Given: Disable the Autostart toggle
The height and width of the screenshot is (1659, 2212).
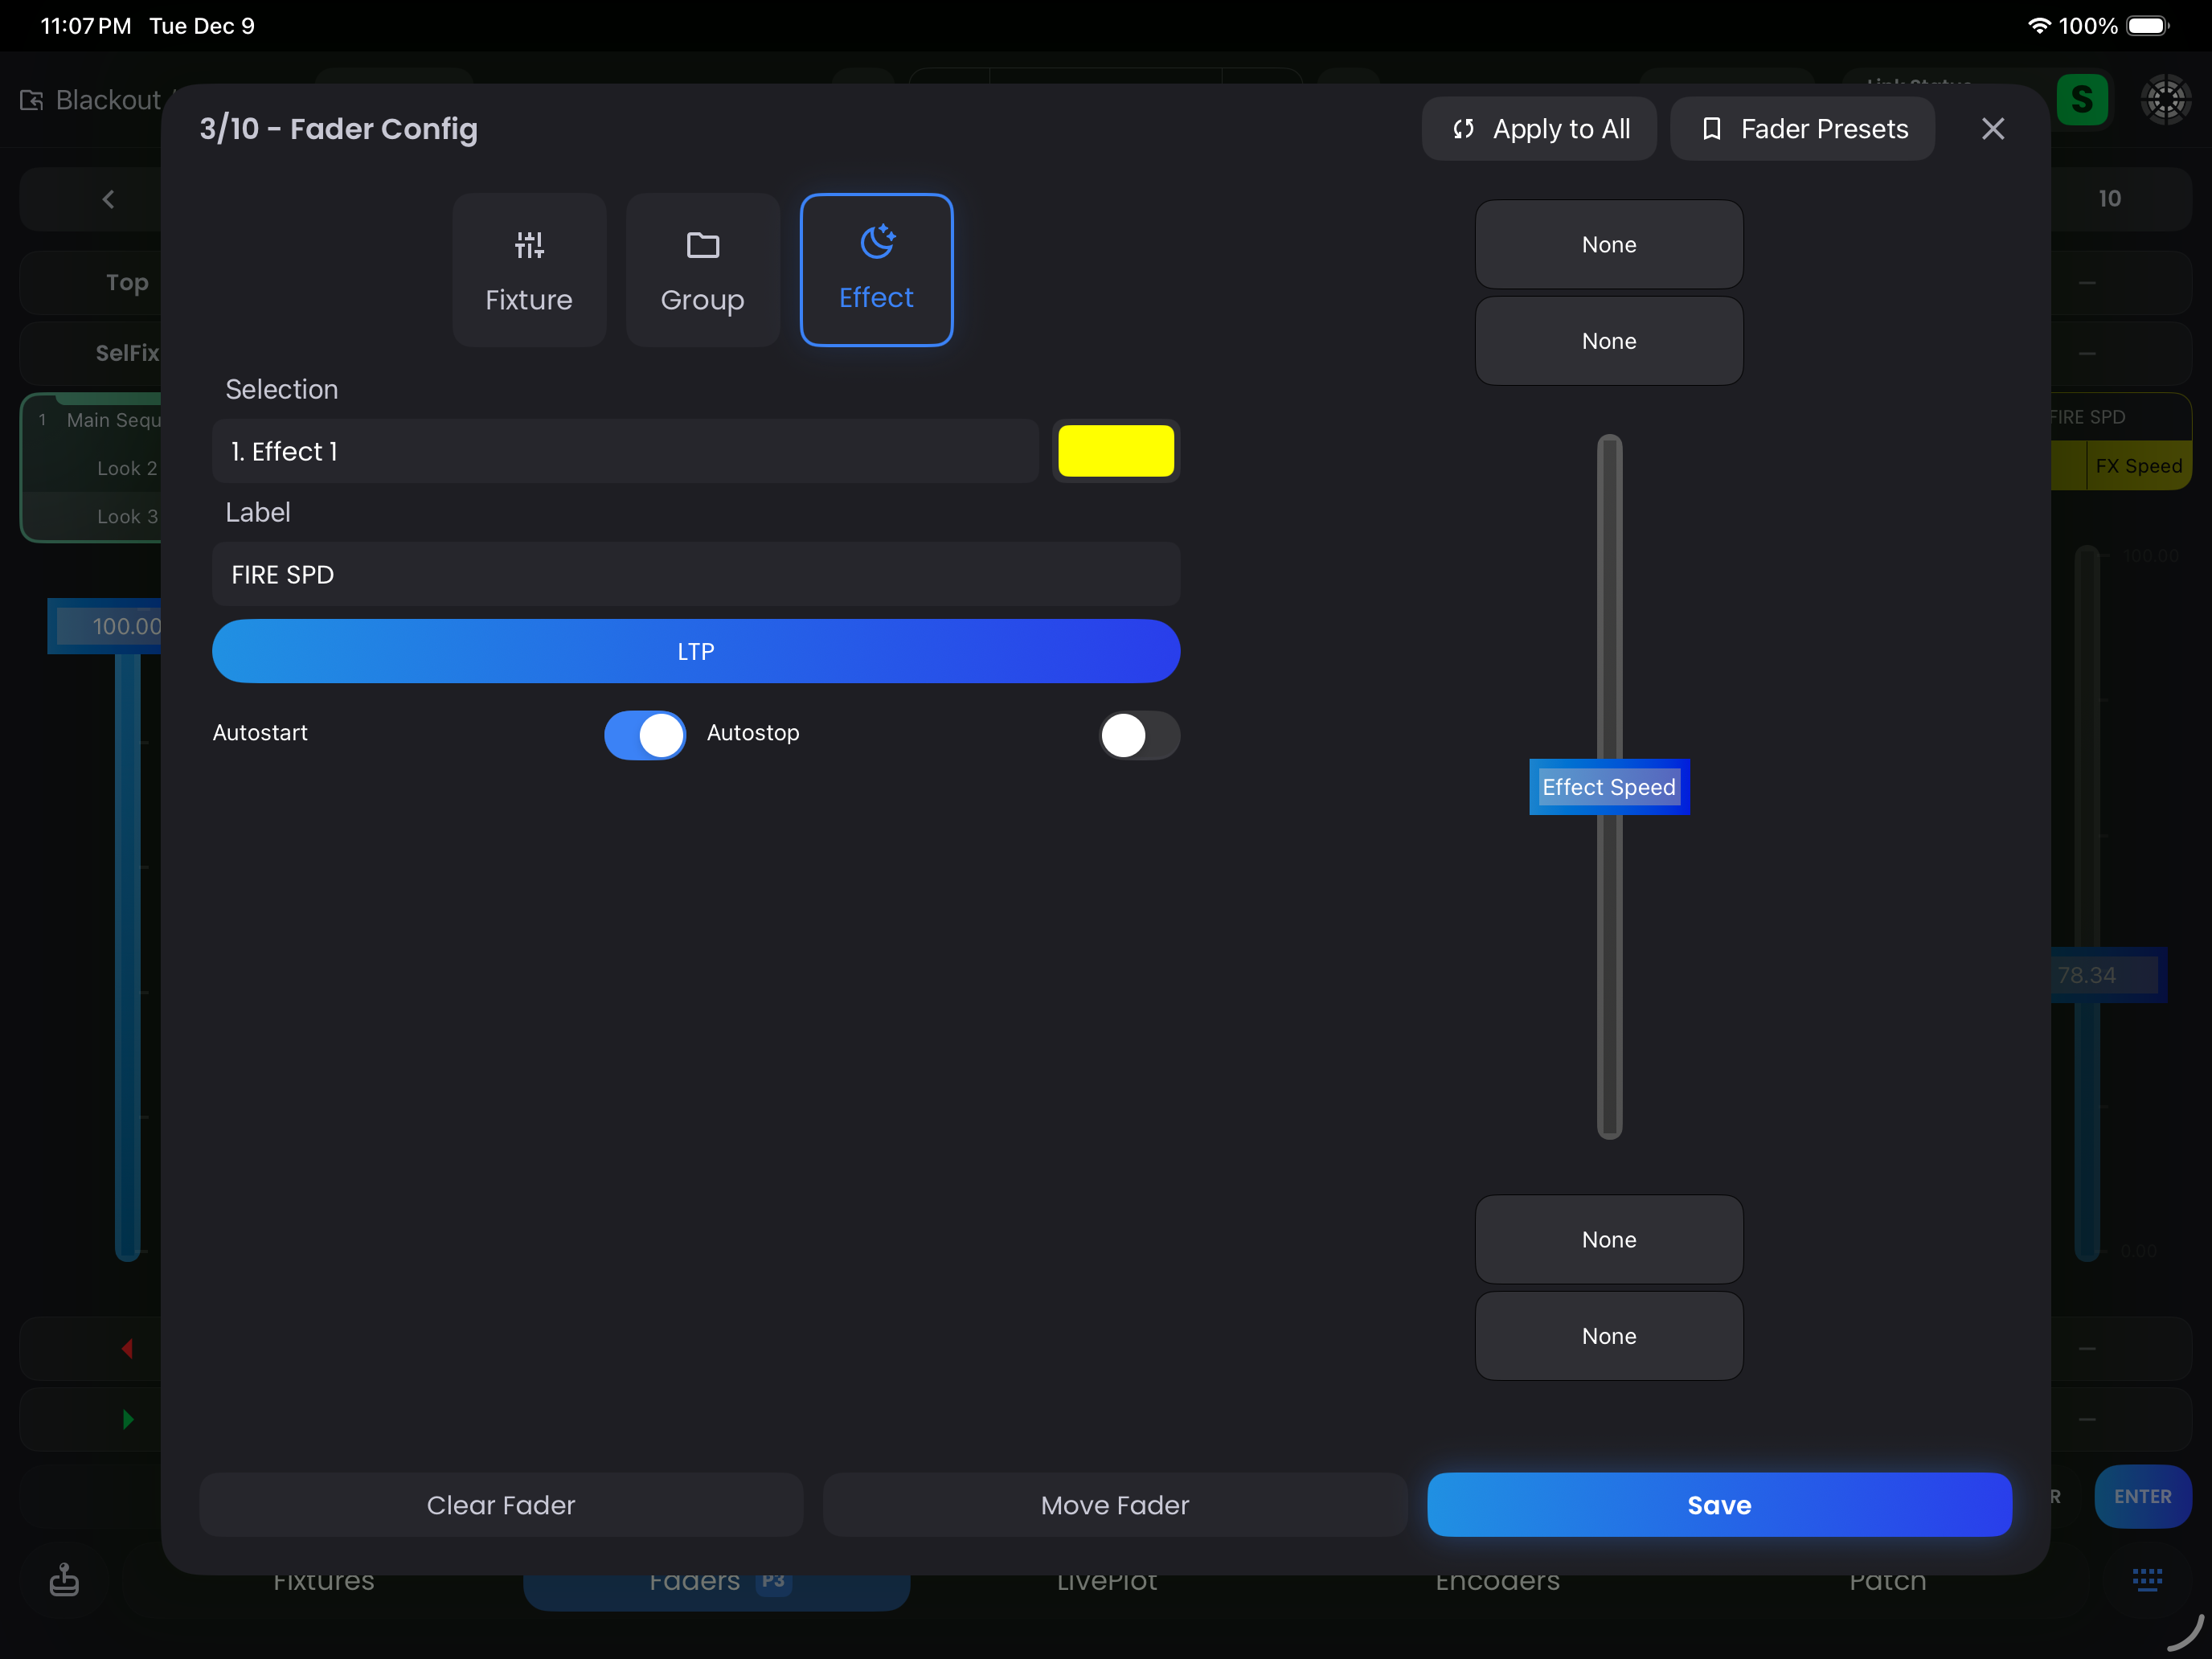Looking at the screenshot, I should click(x=645, y=735).
